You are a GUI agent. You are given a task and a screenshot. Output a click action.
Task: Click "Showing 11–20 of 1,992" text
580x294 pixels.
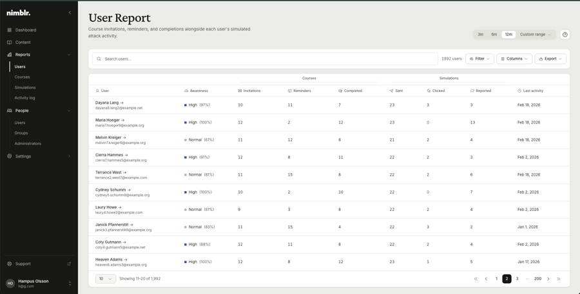pos(140,279)
